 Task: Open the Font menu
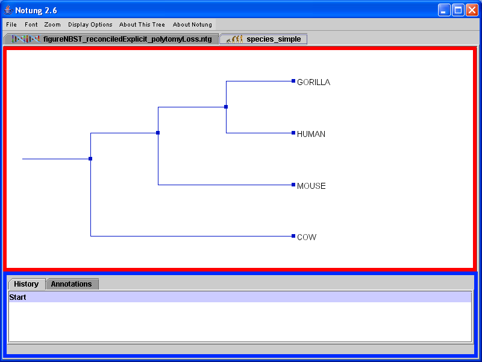[x=31, y=25]
